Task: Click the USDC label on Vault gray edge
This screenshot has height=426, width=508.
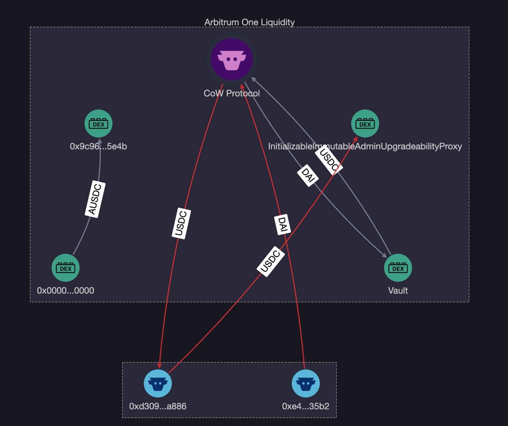Action: 329,160
